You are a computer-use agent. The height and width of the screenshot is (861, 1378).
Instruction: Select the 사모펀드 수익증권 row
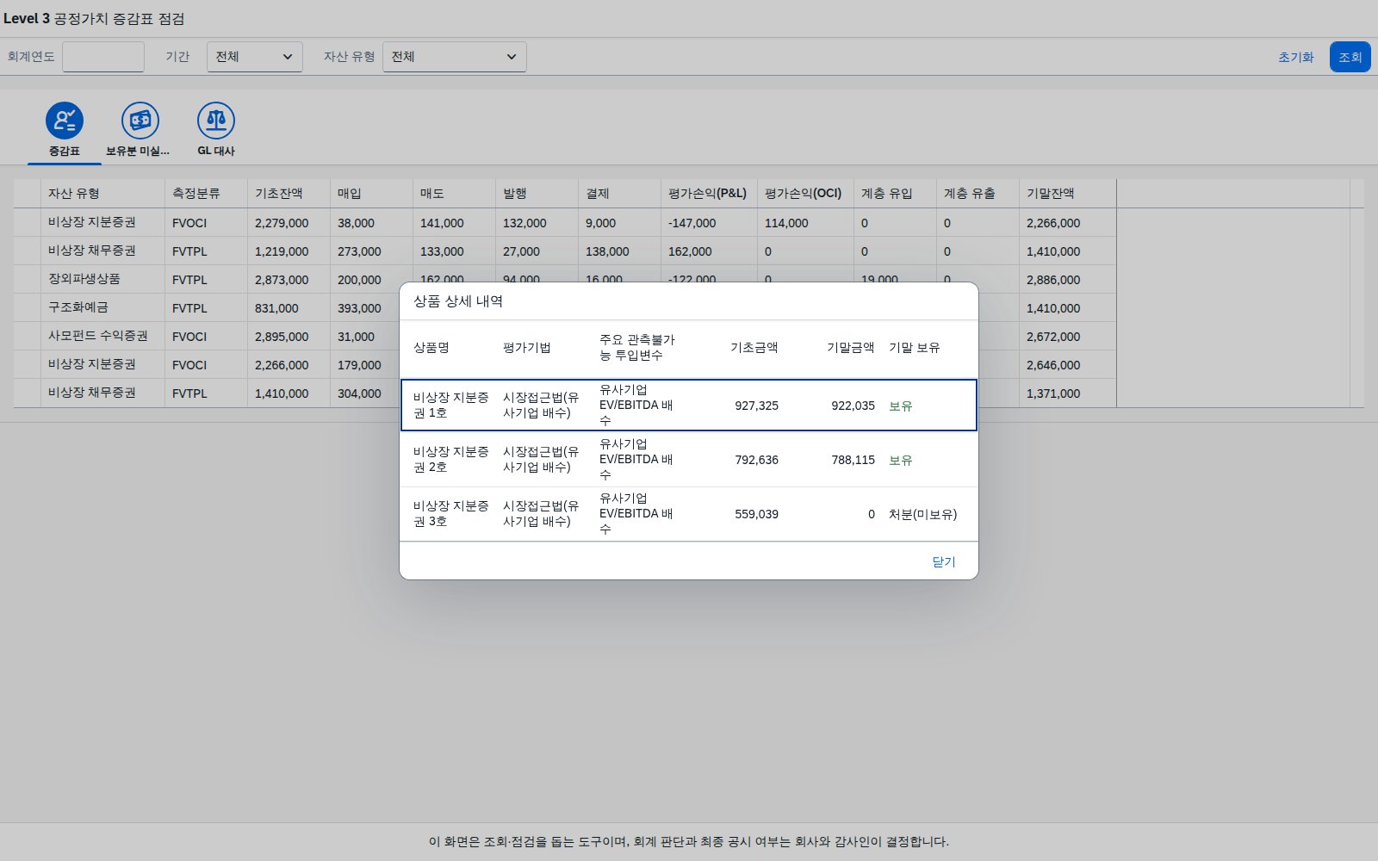tap(207, 336)
